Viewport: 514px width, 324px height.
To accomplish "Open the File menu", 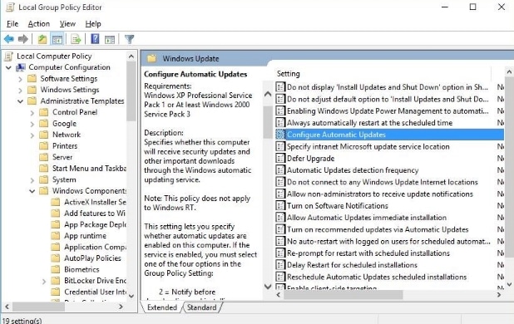I will 12,24.
